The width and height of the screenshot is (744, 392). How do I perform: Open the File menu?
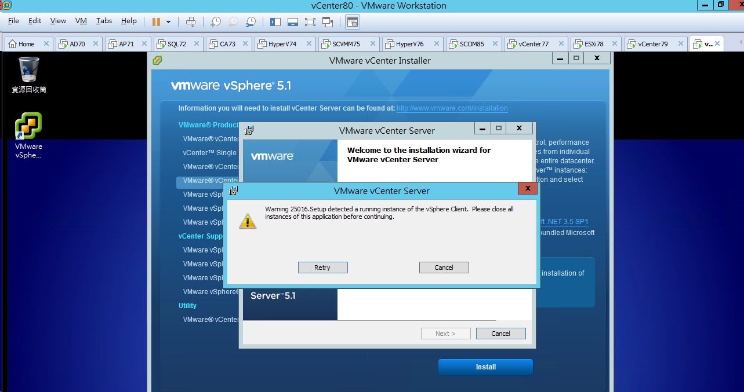point(14,21)
